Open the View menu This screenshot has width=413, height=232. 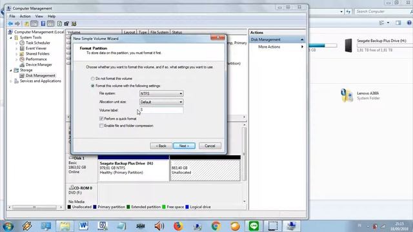(39, 16)
